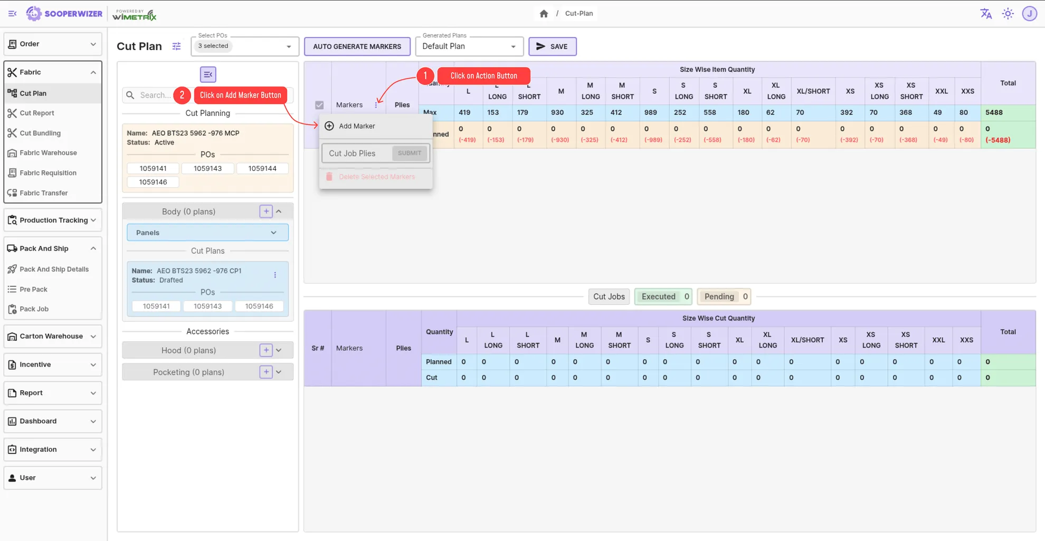Click the home icon in breadcrumb
The width and height of the screenshot is (1045, 541).
[544, 14]
